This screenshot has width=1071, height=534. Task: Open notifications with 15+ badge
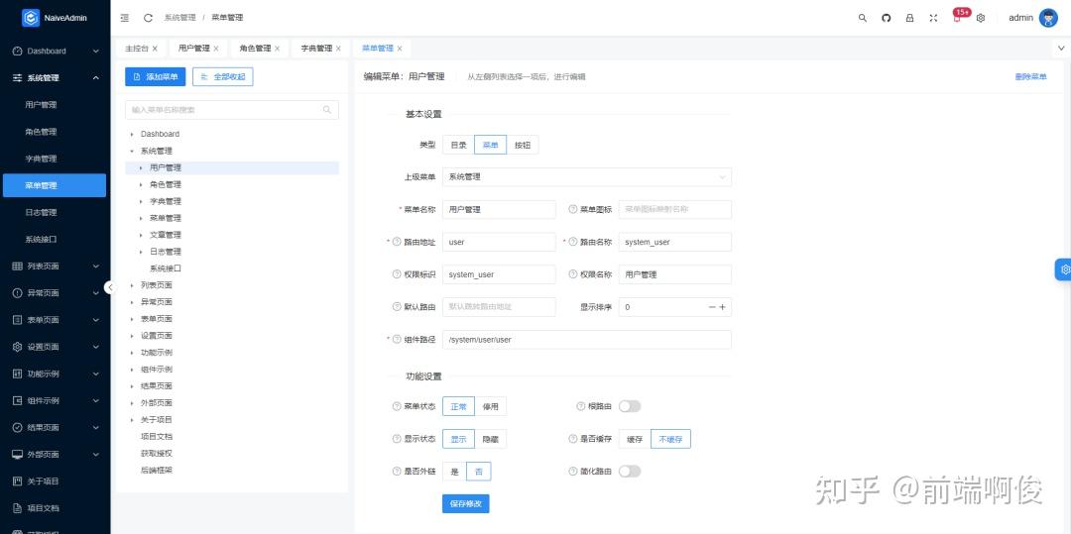tap(959, 17)
